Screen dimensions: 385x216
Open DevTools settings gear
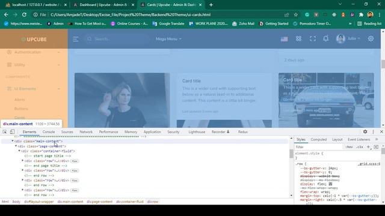pos(365,132)
